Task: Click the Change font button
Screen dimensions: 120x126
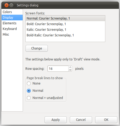Action: pos(37,48)
